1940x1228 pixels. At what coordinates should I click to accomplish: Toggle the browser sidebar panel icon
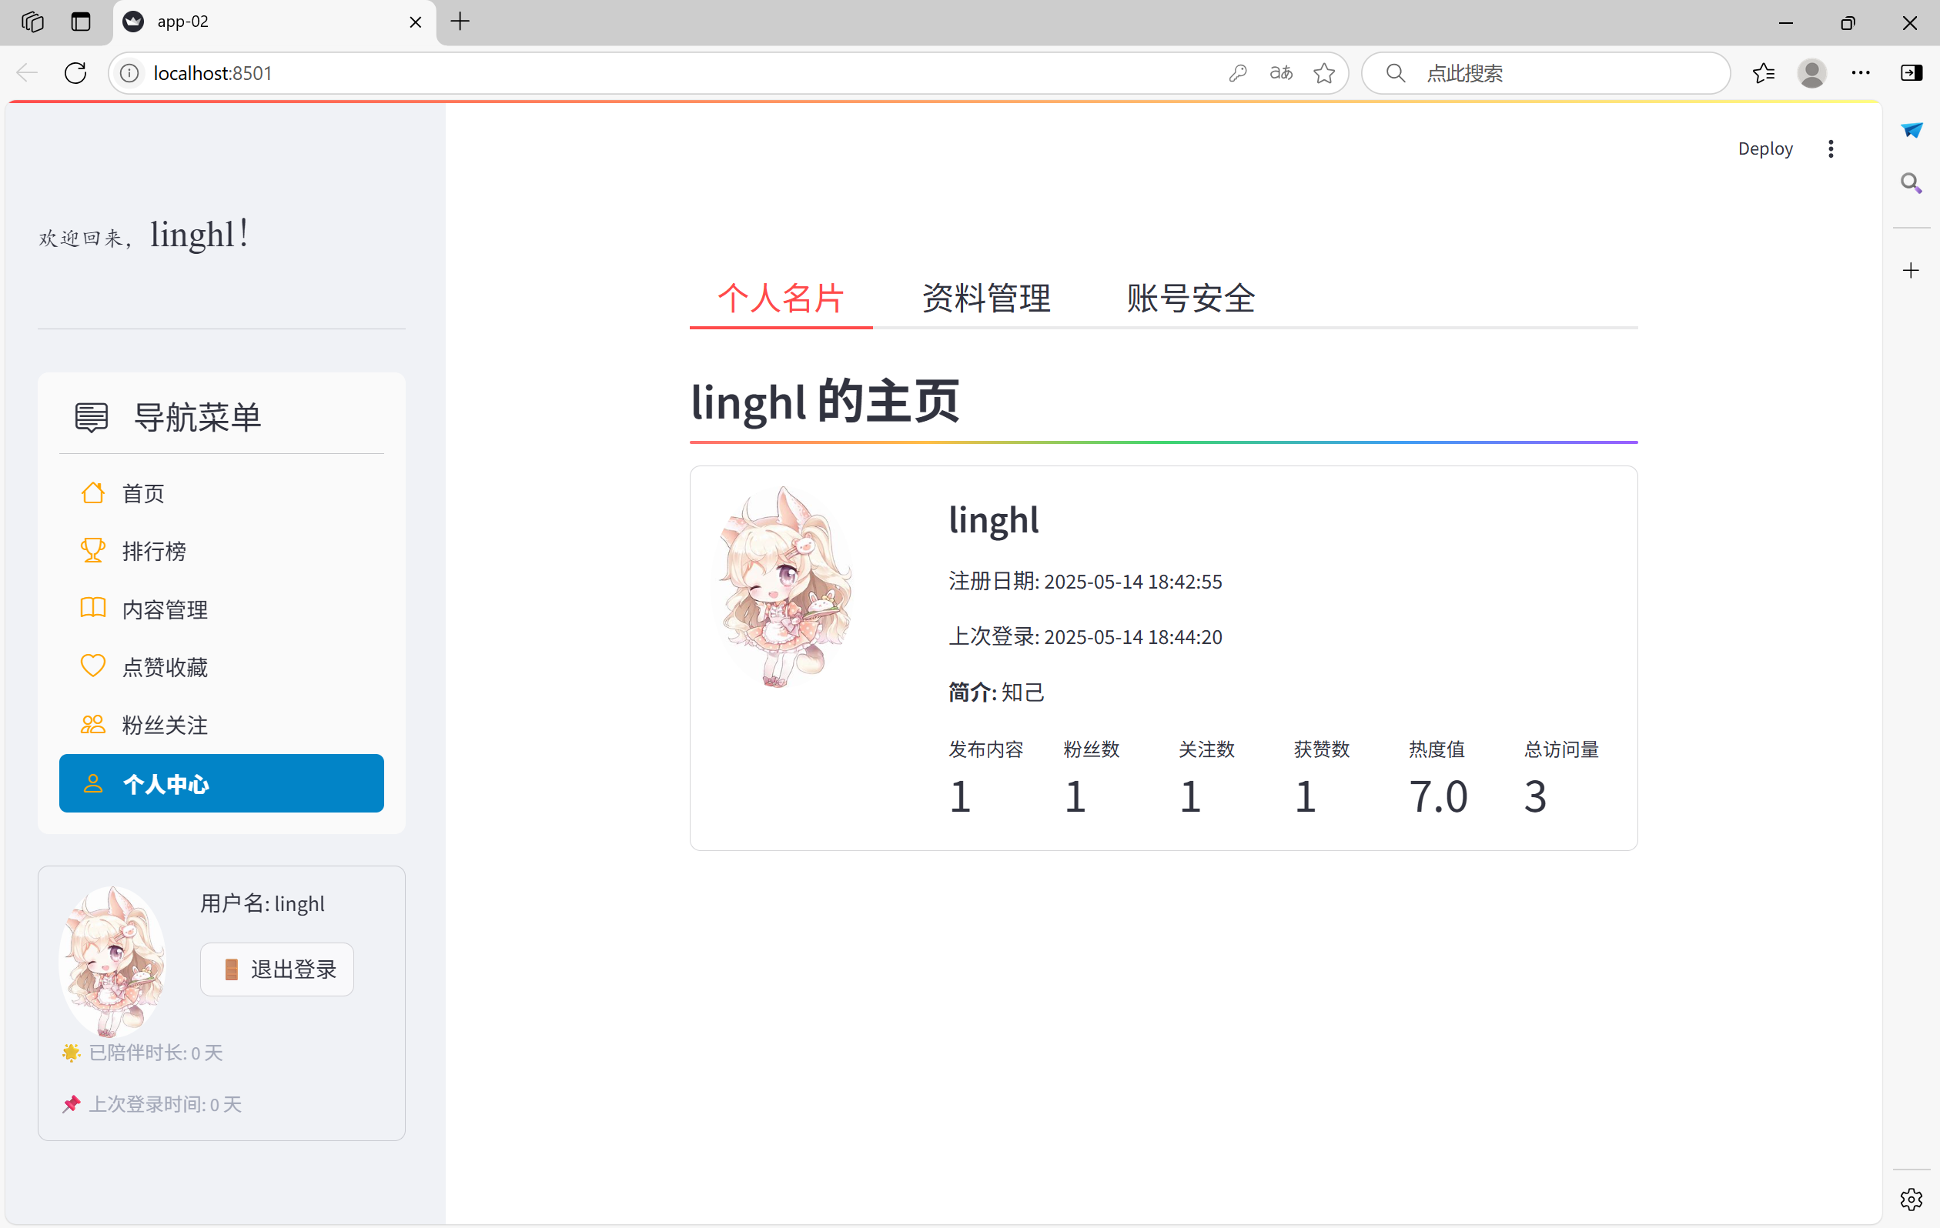coord(1912,73)
